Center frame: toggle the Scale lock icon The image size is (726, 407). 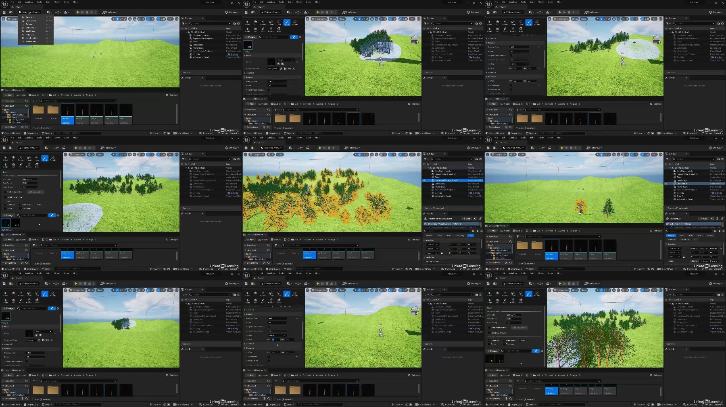click(442, 253)
